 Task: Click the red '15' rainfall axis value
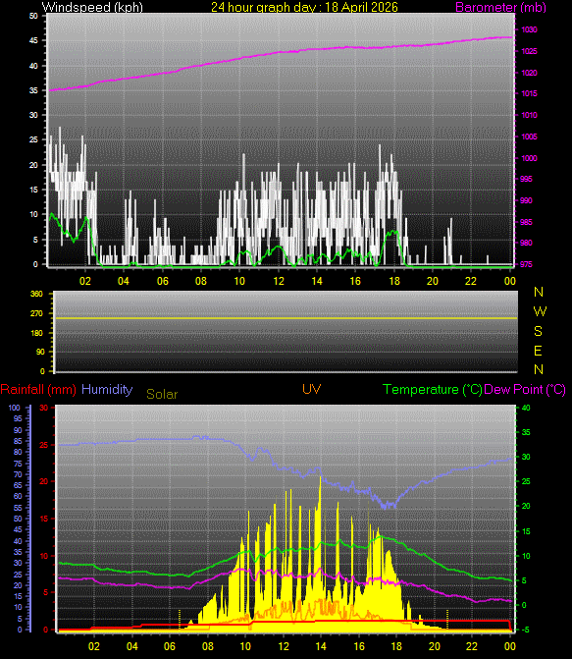pos(44,519)
